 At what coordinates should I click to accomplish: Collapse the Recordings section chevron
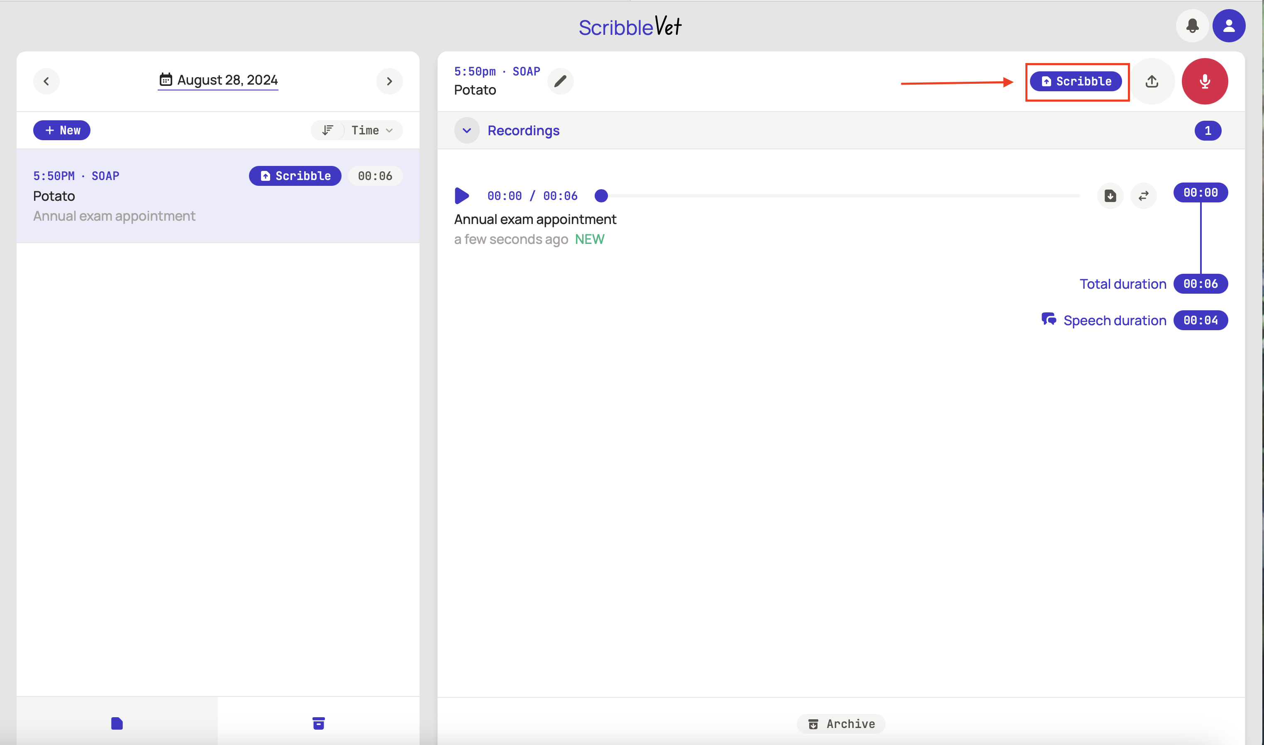(x=466, y=131)
